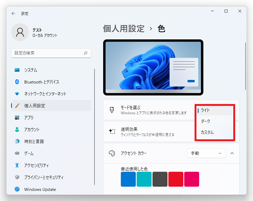The width and height of the screenshot is (253, 201).
Task: Choose カスタム mode in dropdown list
Action: click(x=215, y=132)
